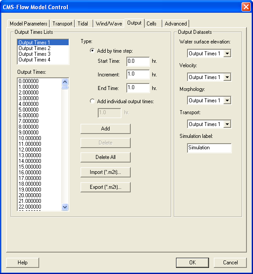The image size is (253, 274).
Task: Switch to the Advanced tab
Action: click(x=176, y=24)
